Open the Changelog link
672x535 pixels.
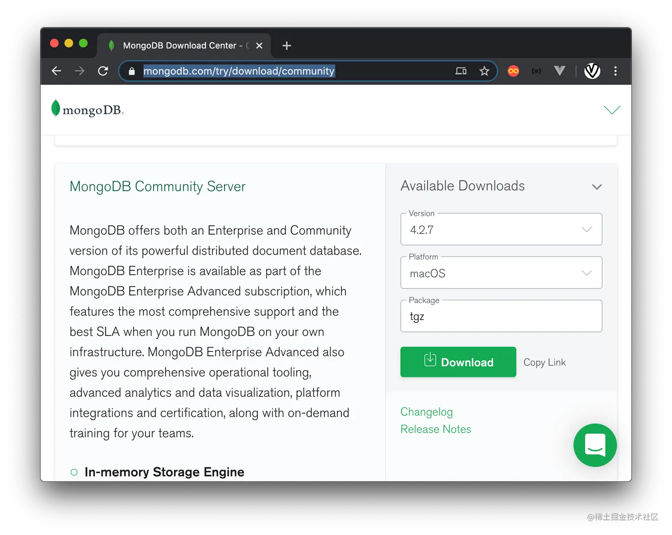[x=427, y=412]
